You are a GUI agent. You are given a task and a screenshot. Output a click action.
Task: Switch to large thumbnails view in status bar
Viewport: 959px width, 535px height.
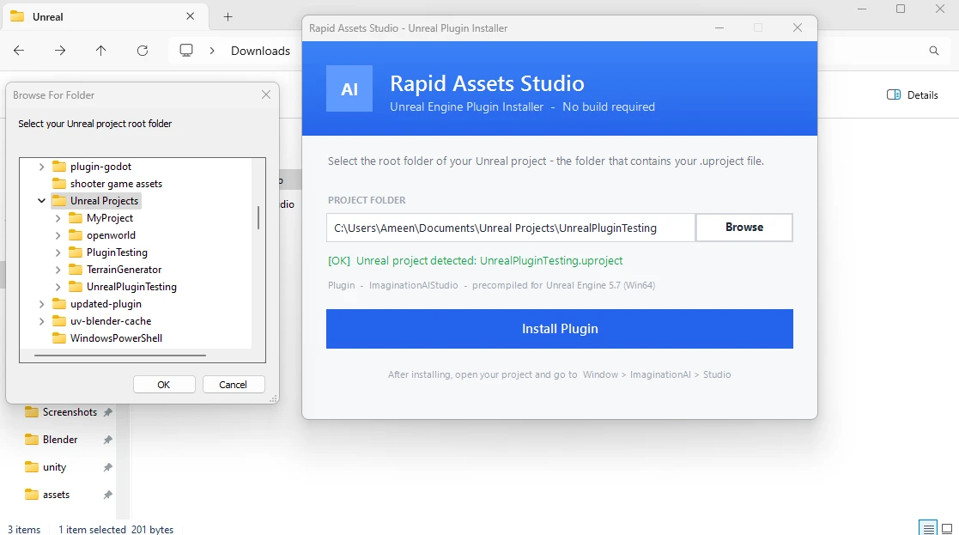(x=947, y=529)
